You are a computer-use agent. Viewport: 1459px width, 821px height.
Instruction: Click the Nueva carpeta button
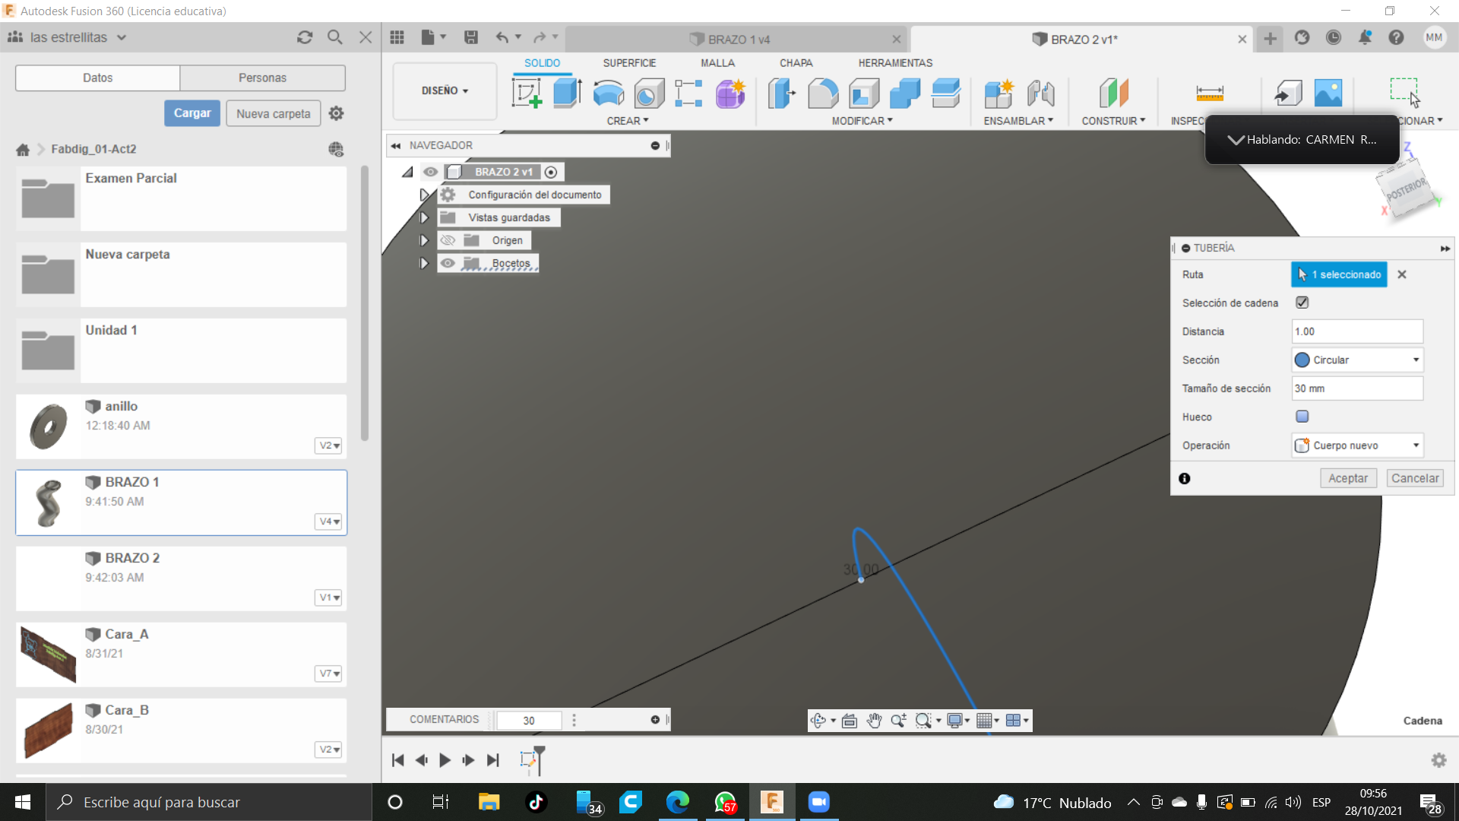coord(273,113)
